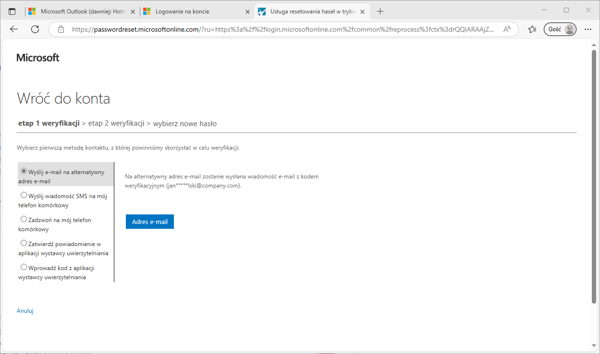
Task: Open the Gość profile button
Action: 560,29
